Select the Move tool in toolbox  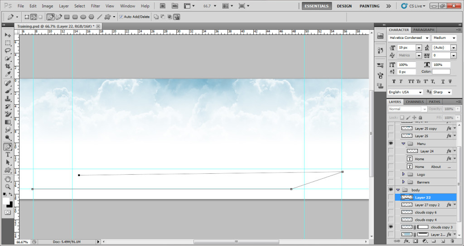(x=8, y=35)
